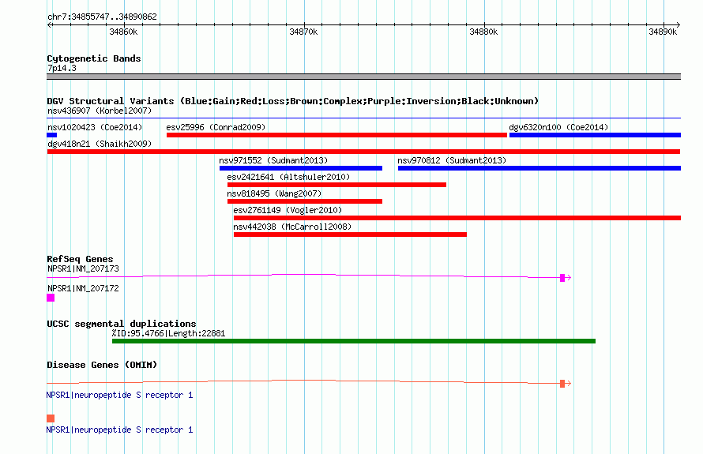This screenshot has width=703, height=454.
Task: Open the nsv436907 (Korbel2007) variant label
Action: coord(100,111)
